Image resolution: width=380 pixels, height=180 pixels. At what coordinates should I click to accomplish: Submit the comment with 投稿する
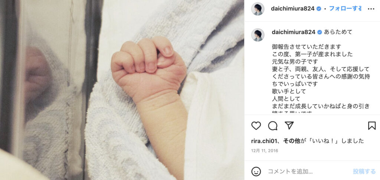(364, 171)
